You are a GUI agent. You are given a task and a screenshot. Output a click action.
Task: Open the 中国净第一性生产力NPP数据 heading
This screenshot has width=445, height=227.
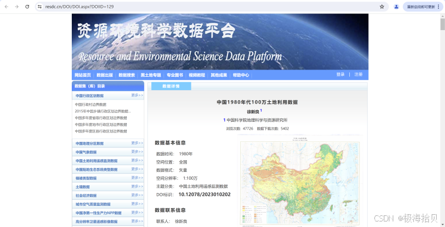(x=98, y=213)
